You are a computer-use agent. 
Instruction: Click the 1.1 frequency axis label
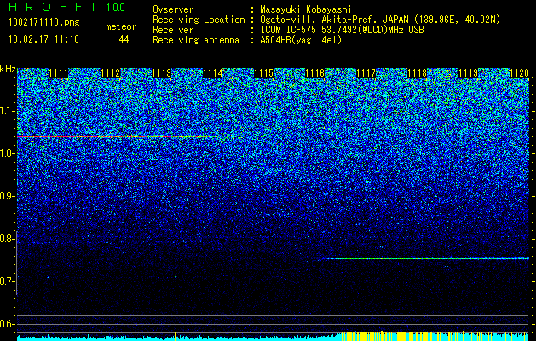[x=8, y=111]
